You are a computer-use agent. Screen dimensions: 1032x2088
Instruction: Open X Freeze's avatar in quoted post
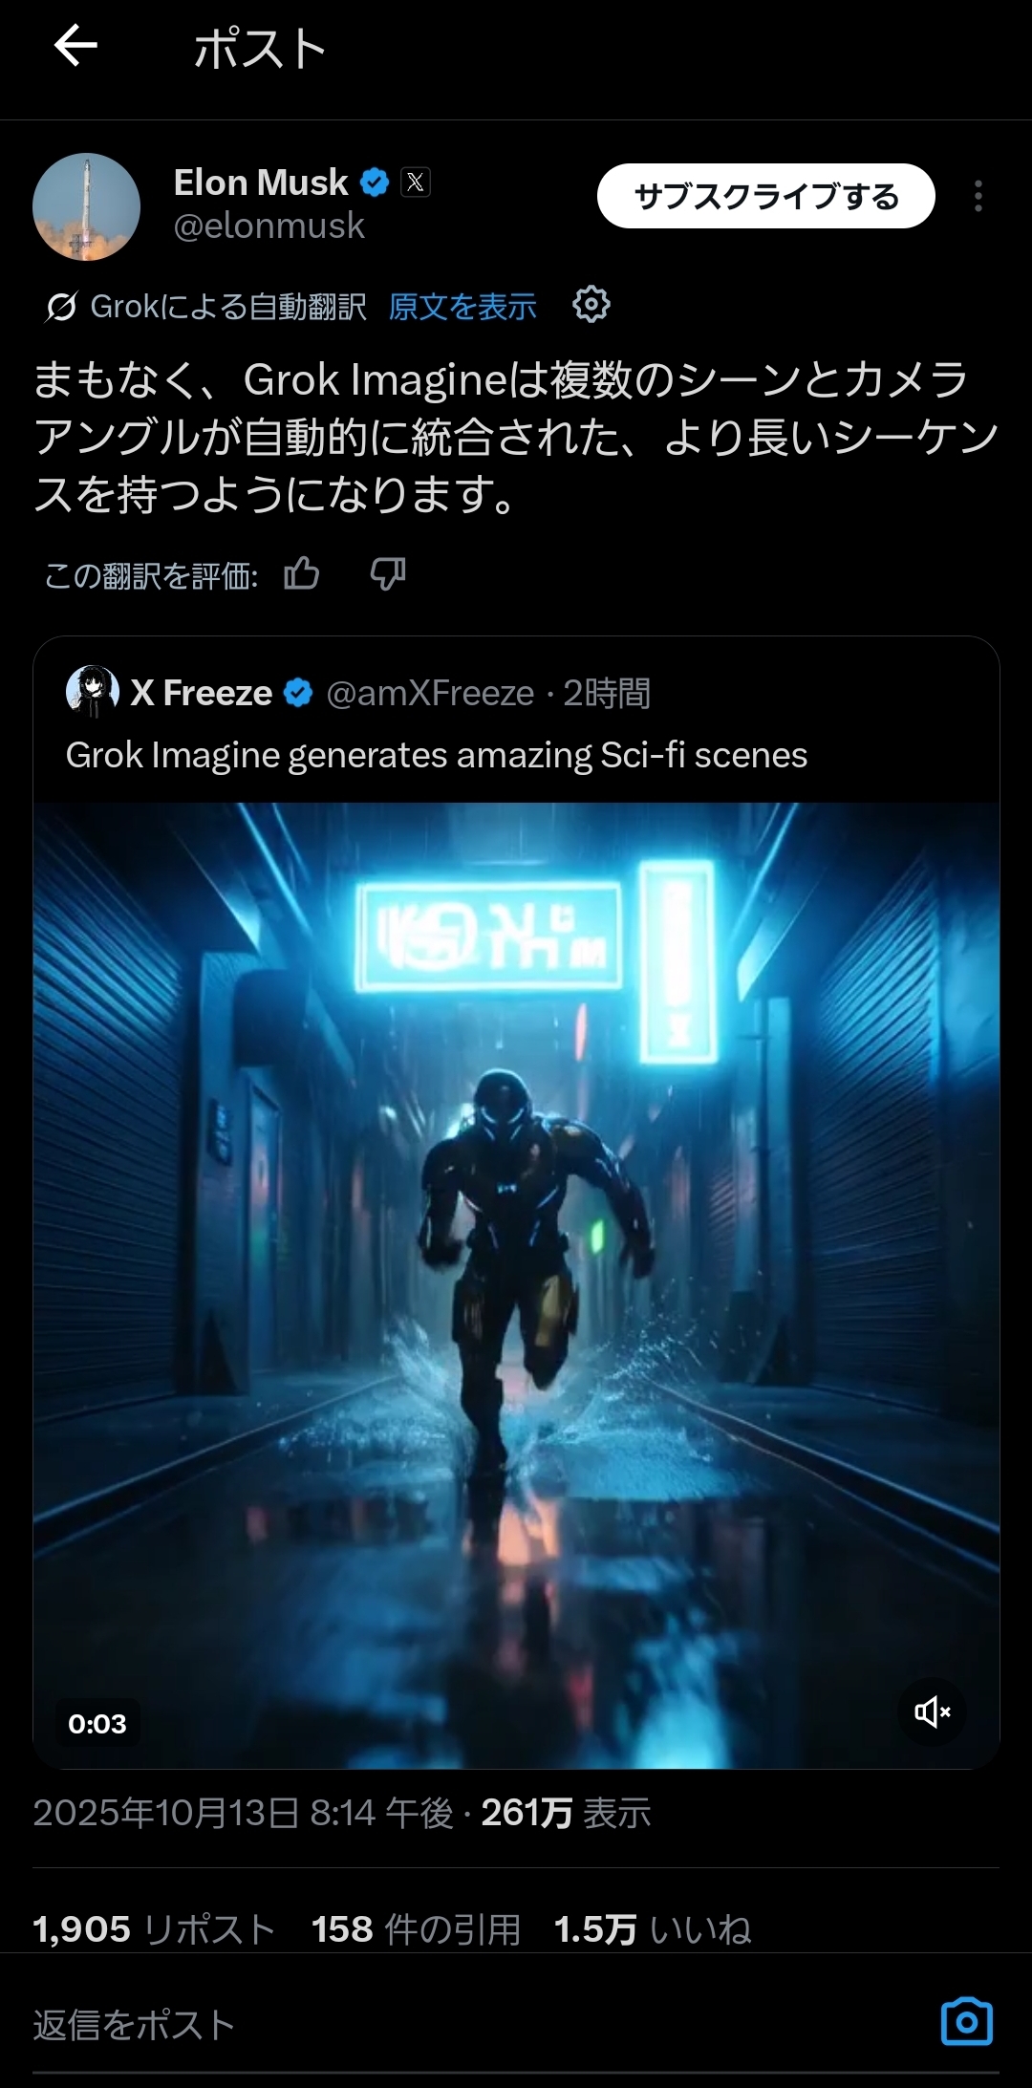tap(92, 692)
